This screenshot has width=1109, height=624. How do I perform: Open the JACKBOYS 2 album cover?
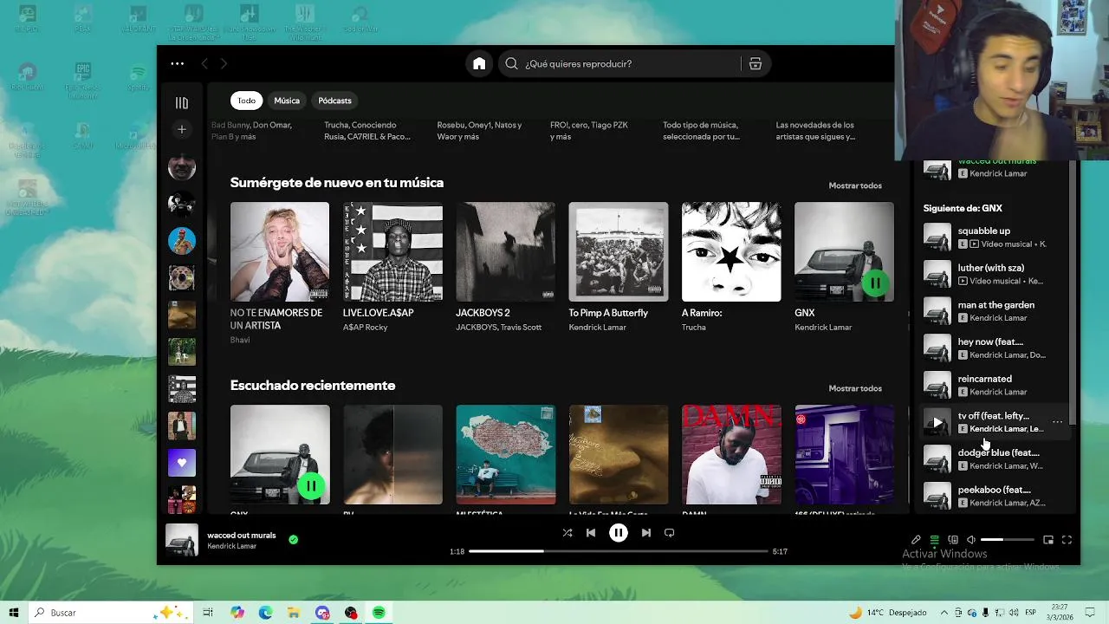coord(506,252)
